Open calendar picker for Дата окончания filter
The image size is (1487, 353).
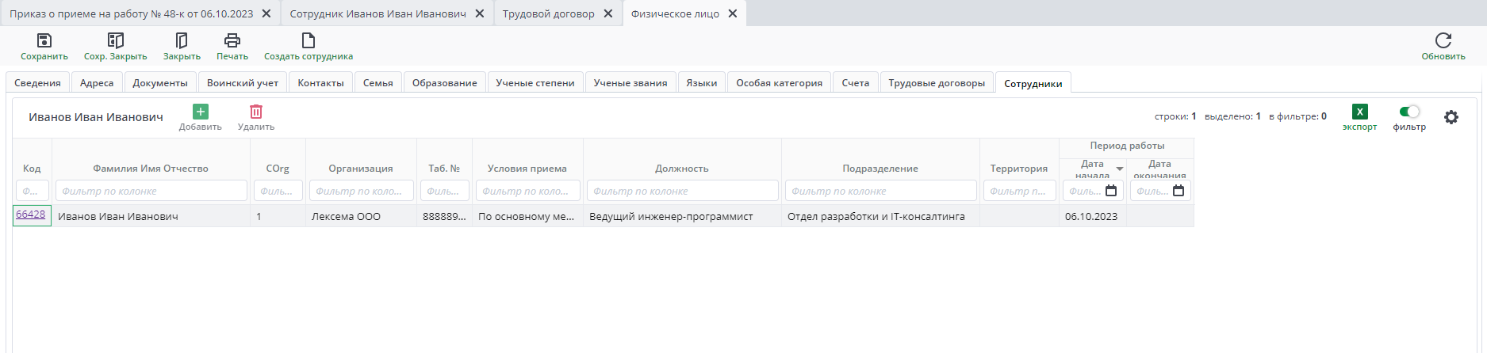click(x=1178, y=191)
